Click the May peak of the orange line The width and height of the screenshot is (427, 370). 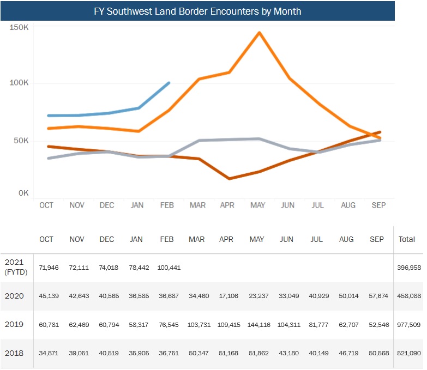tap(259, 33)
